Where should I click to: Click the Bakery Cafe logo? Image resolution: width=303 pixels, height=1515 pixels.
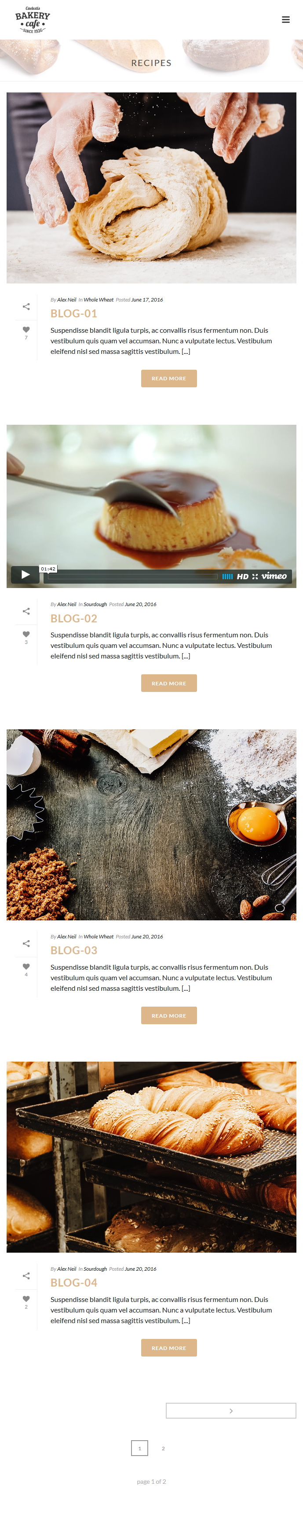(x=33, y=20)
